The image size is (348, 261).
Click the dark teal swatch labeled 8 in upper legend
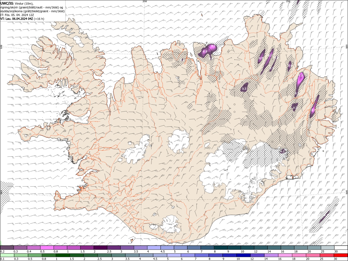221,248
